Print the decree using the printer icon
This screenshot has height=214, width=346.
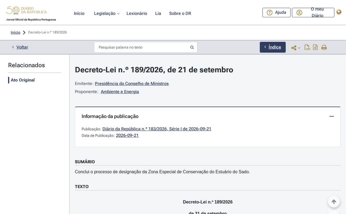(x=324, y=48)
